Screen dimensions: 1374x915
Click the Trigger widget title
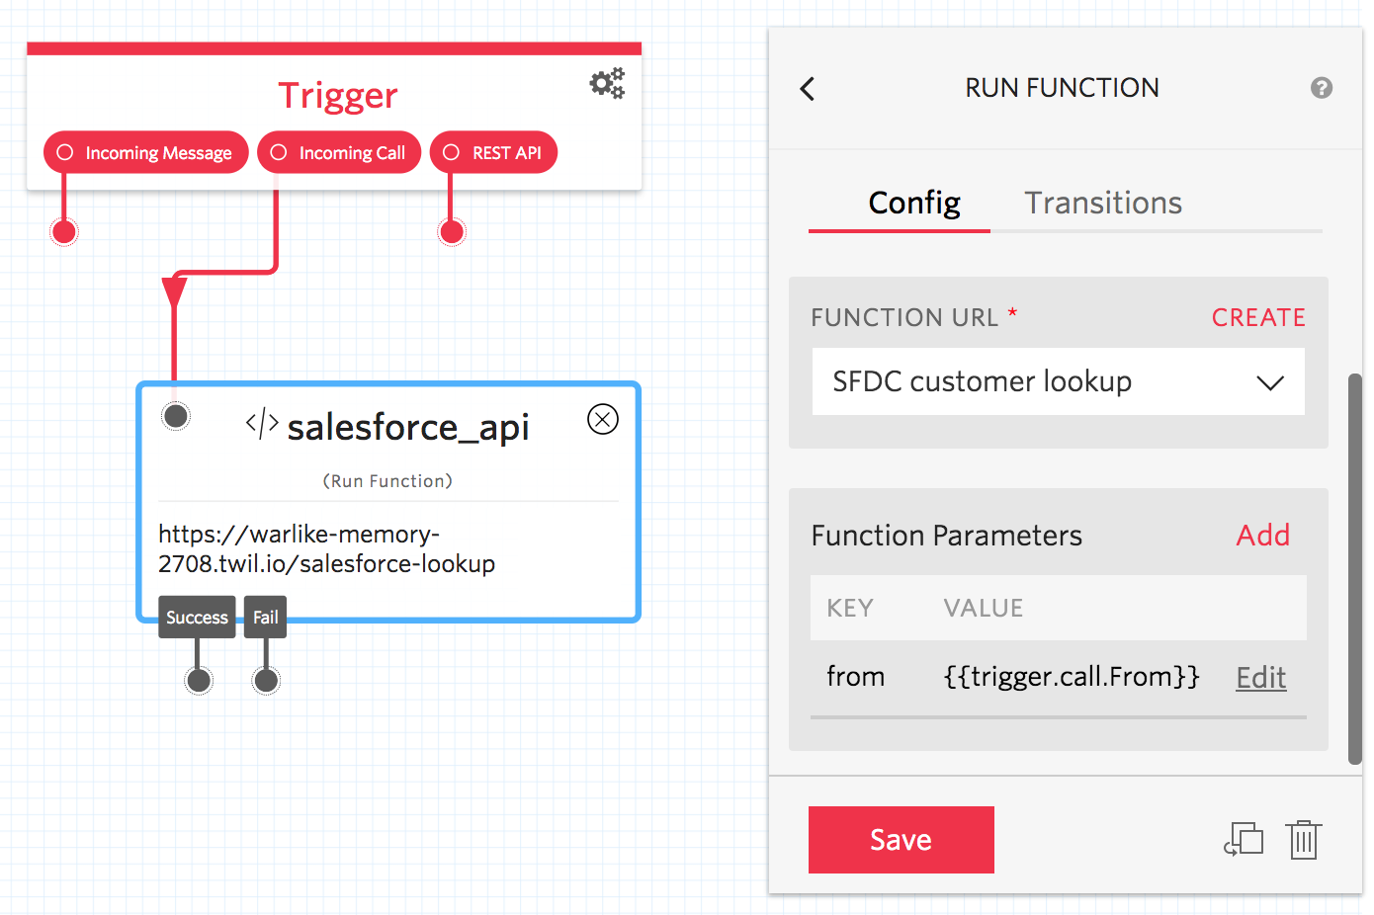pos(337,96)
